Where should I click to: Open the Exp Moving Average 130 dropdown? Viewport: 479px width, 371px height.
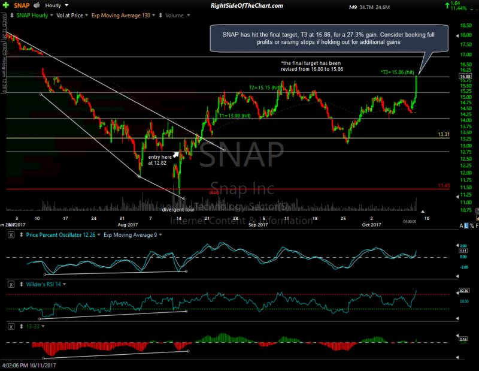[153, 15]
